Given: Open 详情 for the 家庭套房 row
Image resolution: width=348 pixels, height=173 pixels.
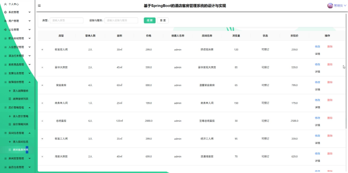Looking at the screenshot, I should pyautogui.click(x=317, y=90).
